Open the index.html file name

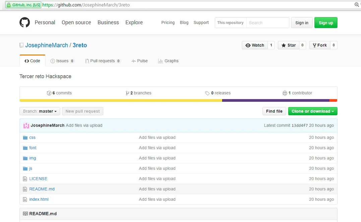pyautogui.click(x=39, y=200)
